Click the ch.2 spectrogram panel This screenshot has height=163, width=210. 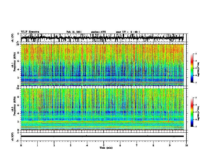pos(102,109)
